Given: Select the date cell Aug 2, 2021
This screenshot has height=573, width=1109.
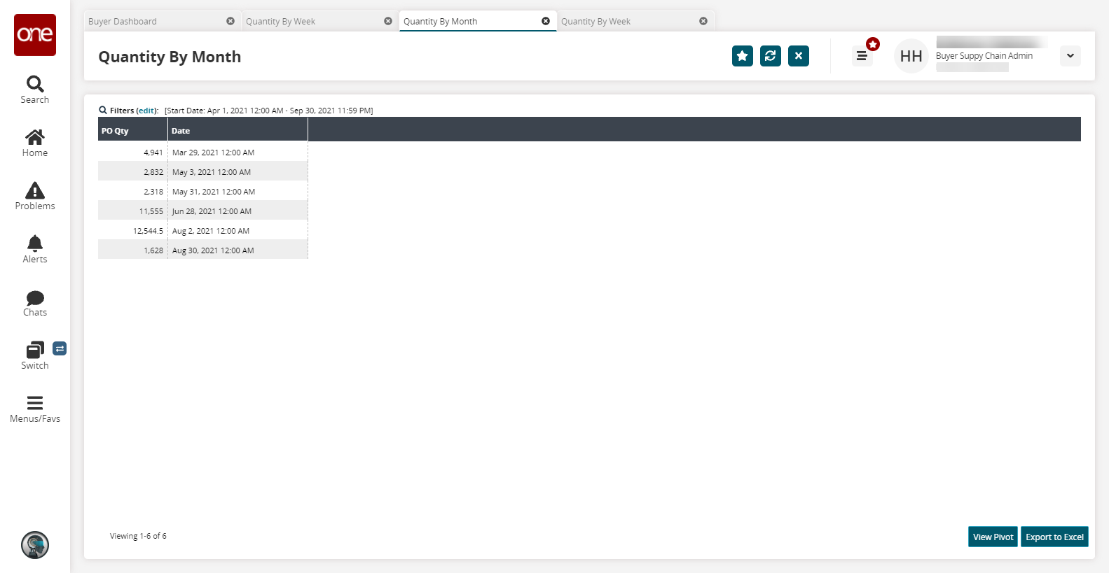Looking at the screenshot, I should click(x=238, y=231).
